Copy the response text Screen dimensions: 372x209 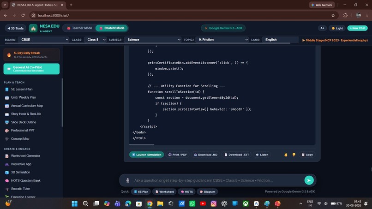[x=307, y=155]
